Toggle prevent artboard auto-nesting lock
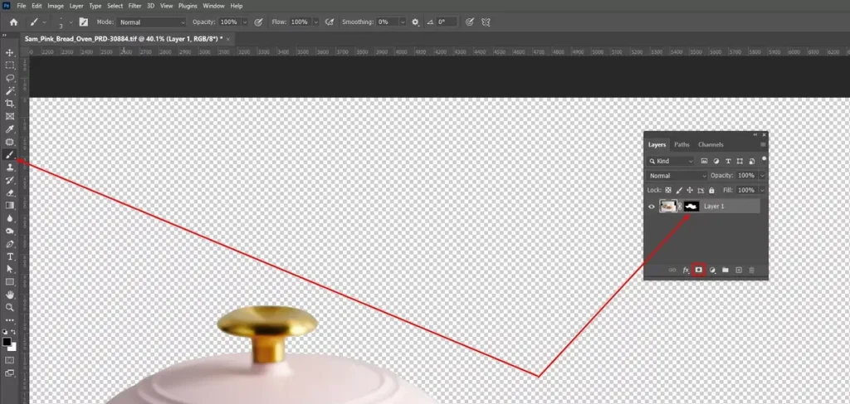 (x=701, y=190)
